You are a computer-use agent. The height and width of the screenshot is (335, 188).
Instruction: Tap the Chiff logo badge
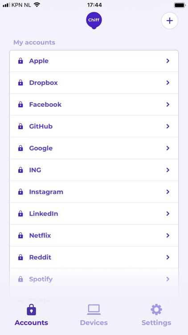click(94, 21)
